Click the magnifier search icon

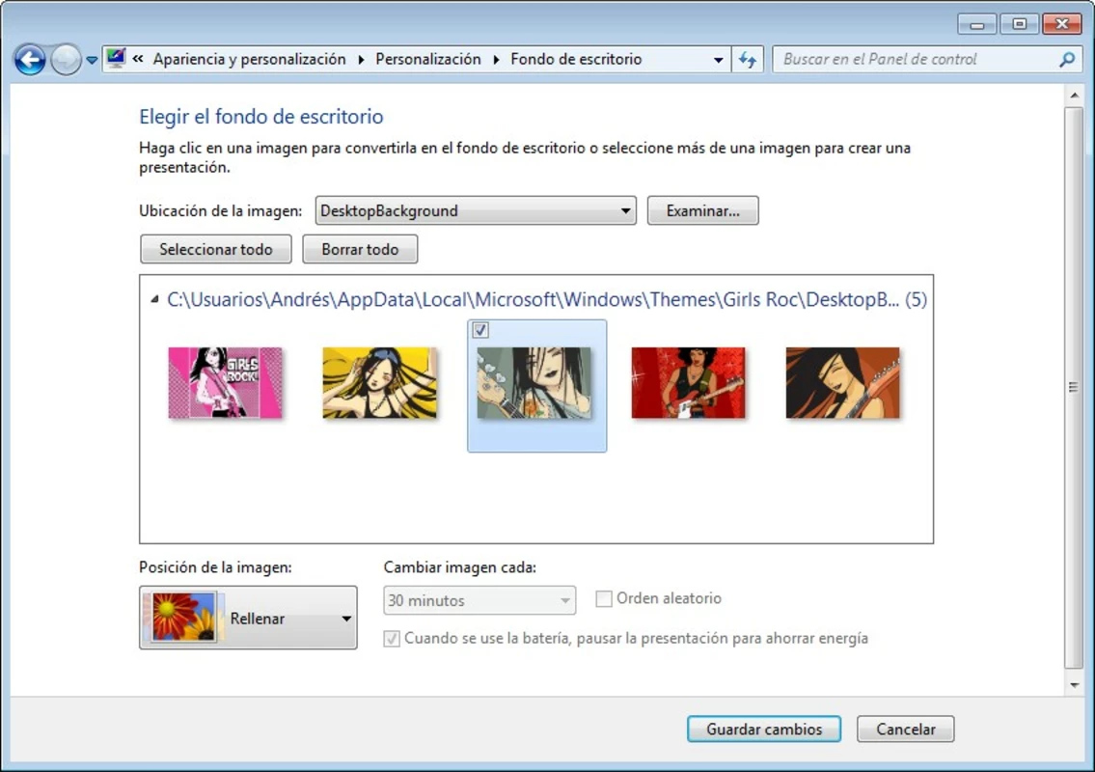(x=1066, y=60)
